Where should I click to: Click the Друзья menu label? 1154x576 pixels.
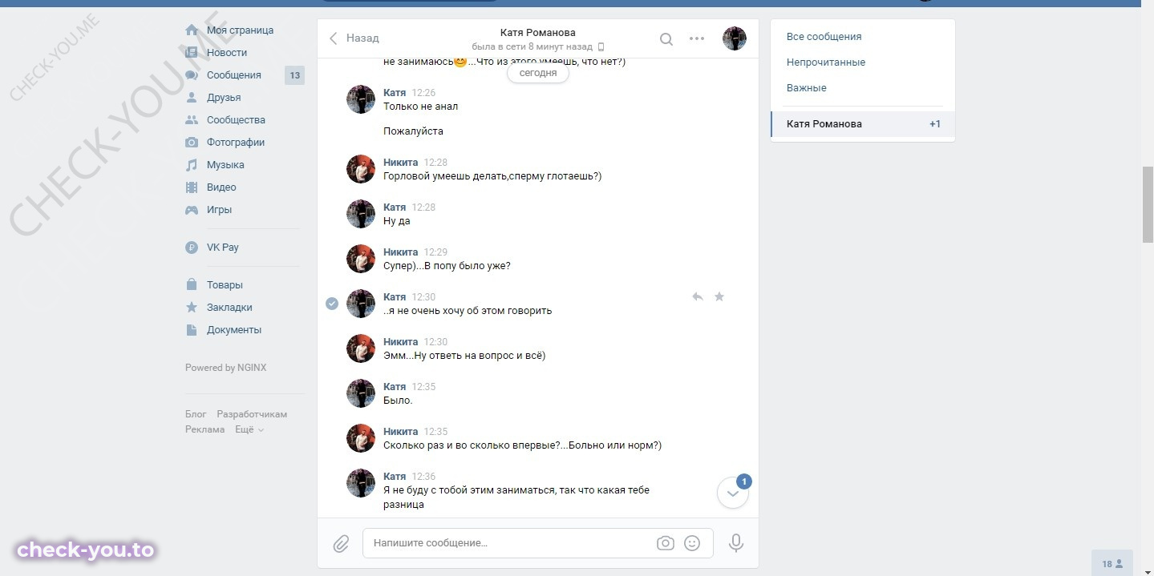[x=224, y=98]
